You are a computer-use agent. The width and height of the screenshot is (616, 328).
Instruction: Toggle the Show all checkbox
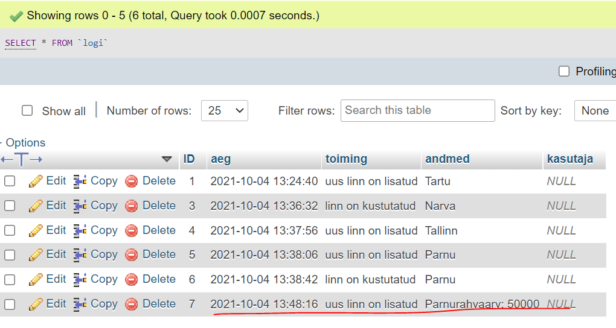pos(27,110)
